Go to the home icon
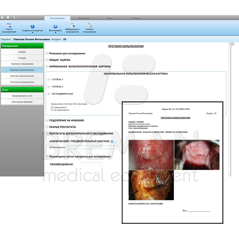The width and height of the screenshot is (239, 239). point(8,18)
